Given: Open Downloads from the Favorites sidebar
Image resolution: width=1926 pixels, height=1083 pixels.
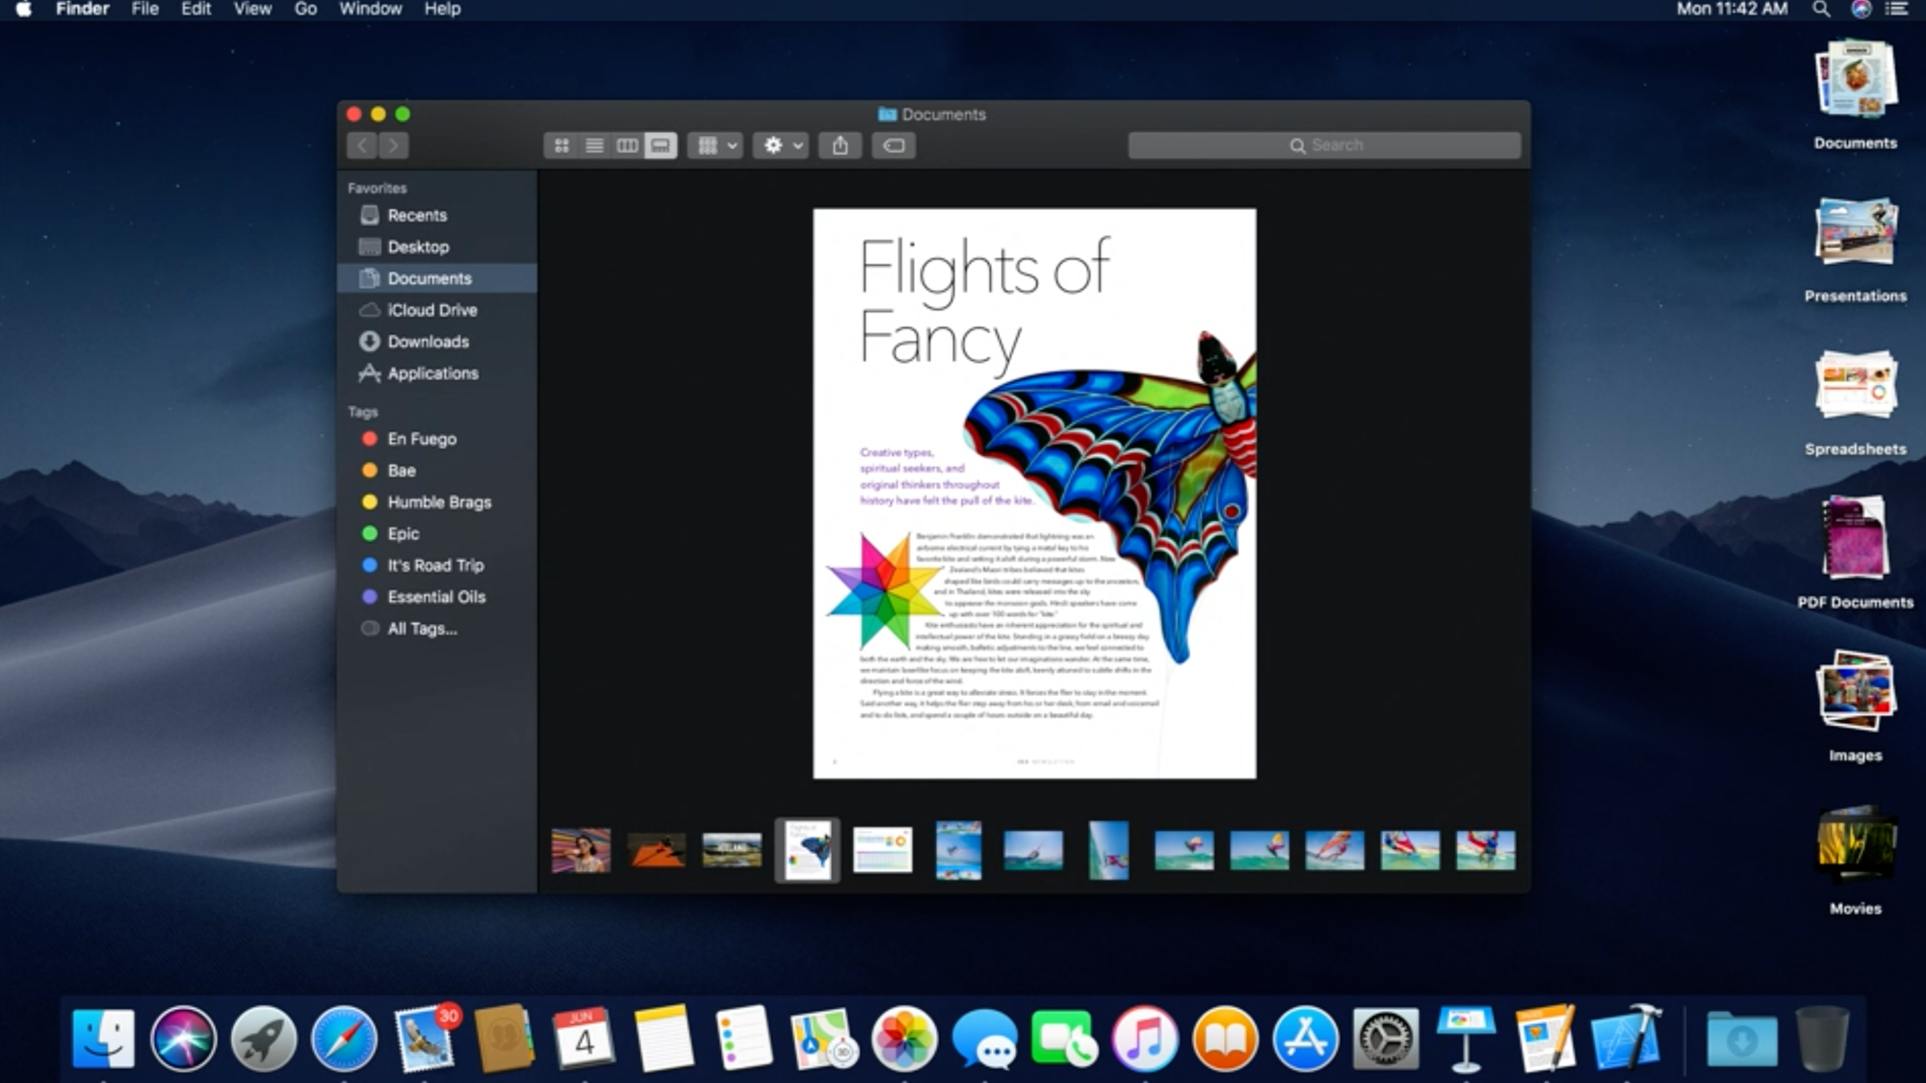Looking at the screenshot, I should coord(429,341).
